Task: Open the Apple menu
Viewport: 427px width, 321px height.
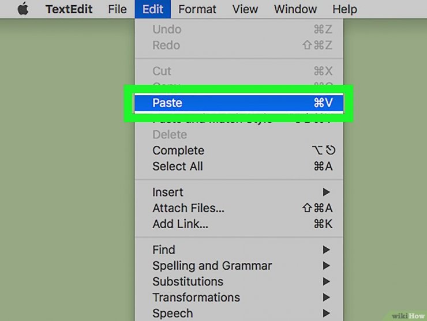Action: (x=23, y=9)
